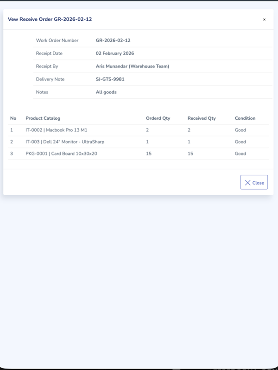The image size is (278, 370).
Task: Click row number 2 in the table
Action: pyautogui.click(x=11, y=142)
